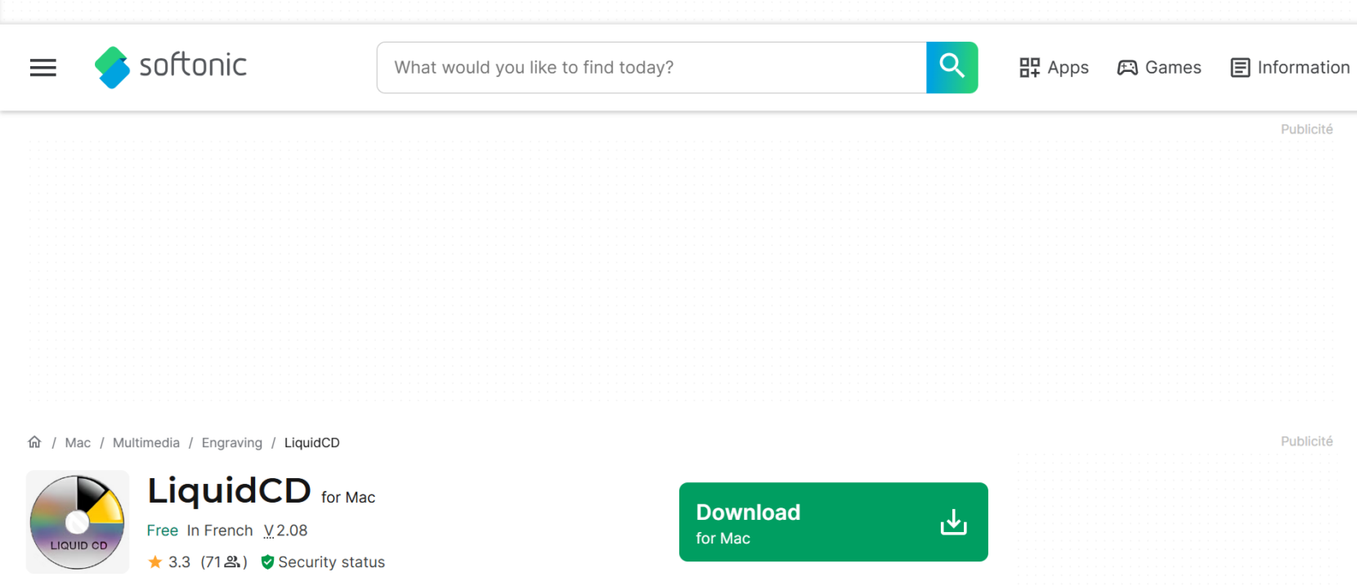Focus the search input field

click(652, 67)
